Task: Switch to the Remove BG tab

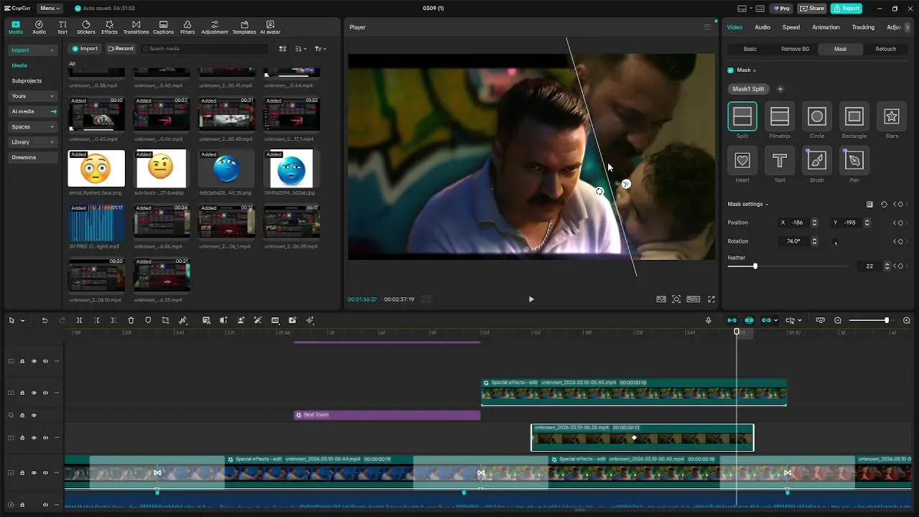Action: coord(795,49)
